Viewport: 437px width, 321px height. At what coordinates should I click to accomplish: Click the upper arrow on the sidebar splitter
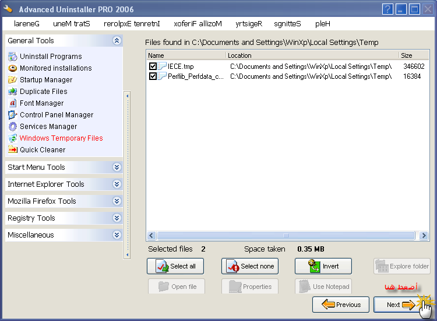(x=128, y=96)
